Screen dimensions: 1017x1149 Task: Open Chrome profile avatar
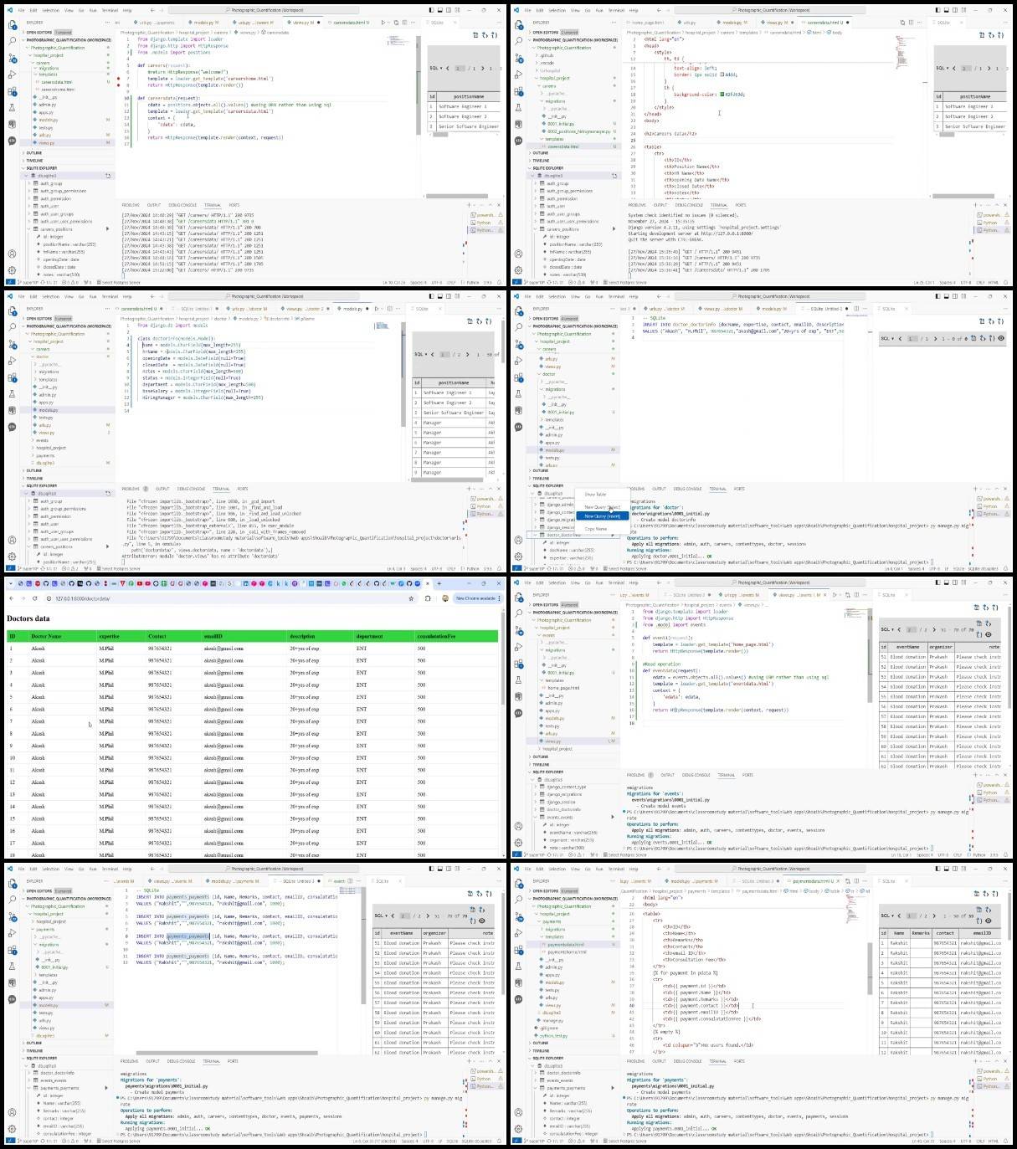point(445,598)
